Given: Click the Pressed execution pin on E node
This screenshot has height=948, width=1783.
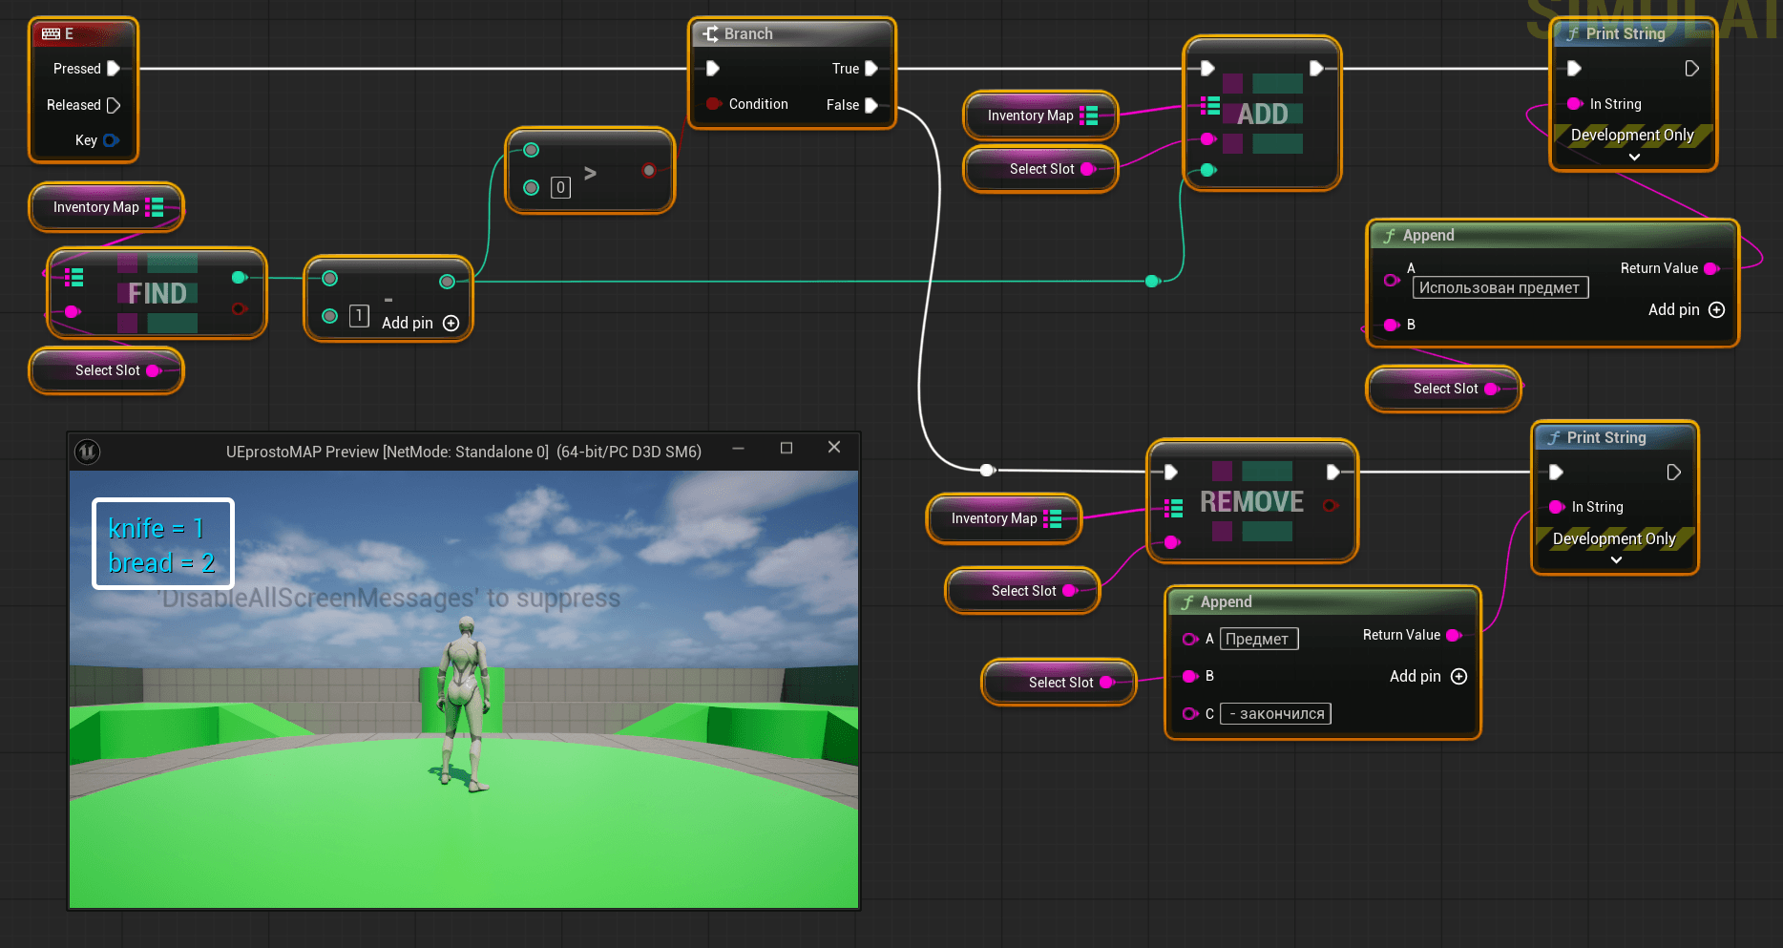Looking at the screenshot, I should (x=113, y=69).
